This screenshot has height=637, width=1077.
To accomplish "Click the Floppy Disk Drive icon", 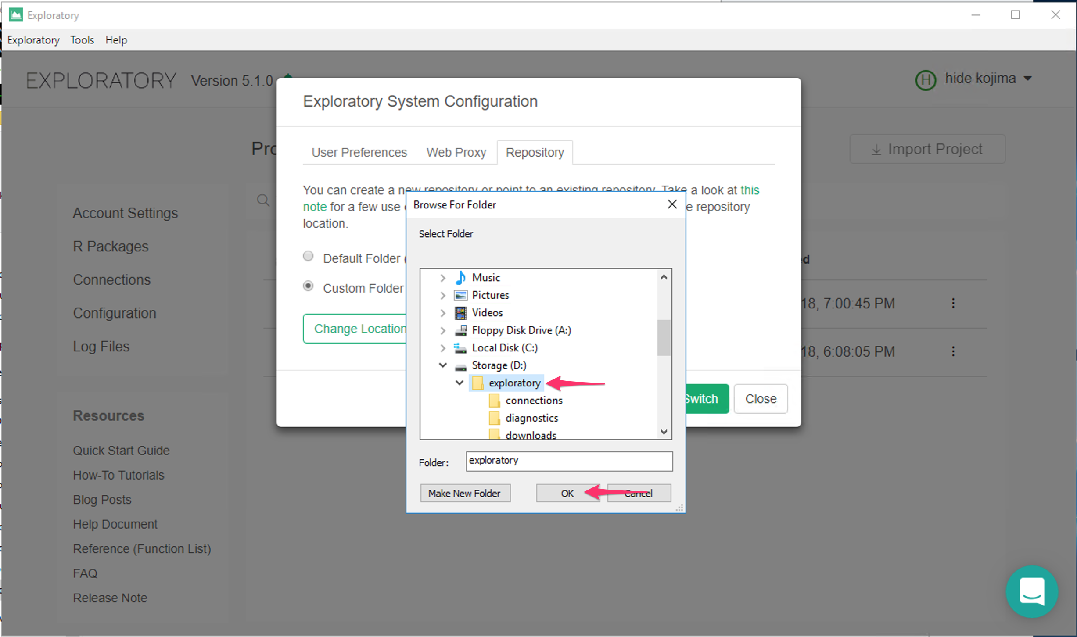I will [460, 330].
